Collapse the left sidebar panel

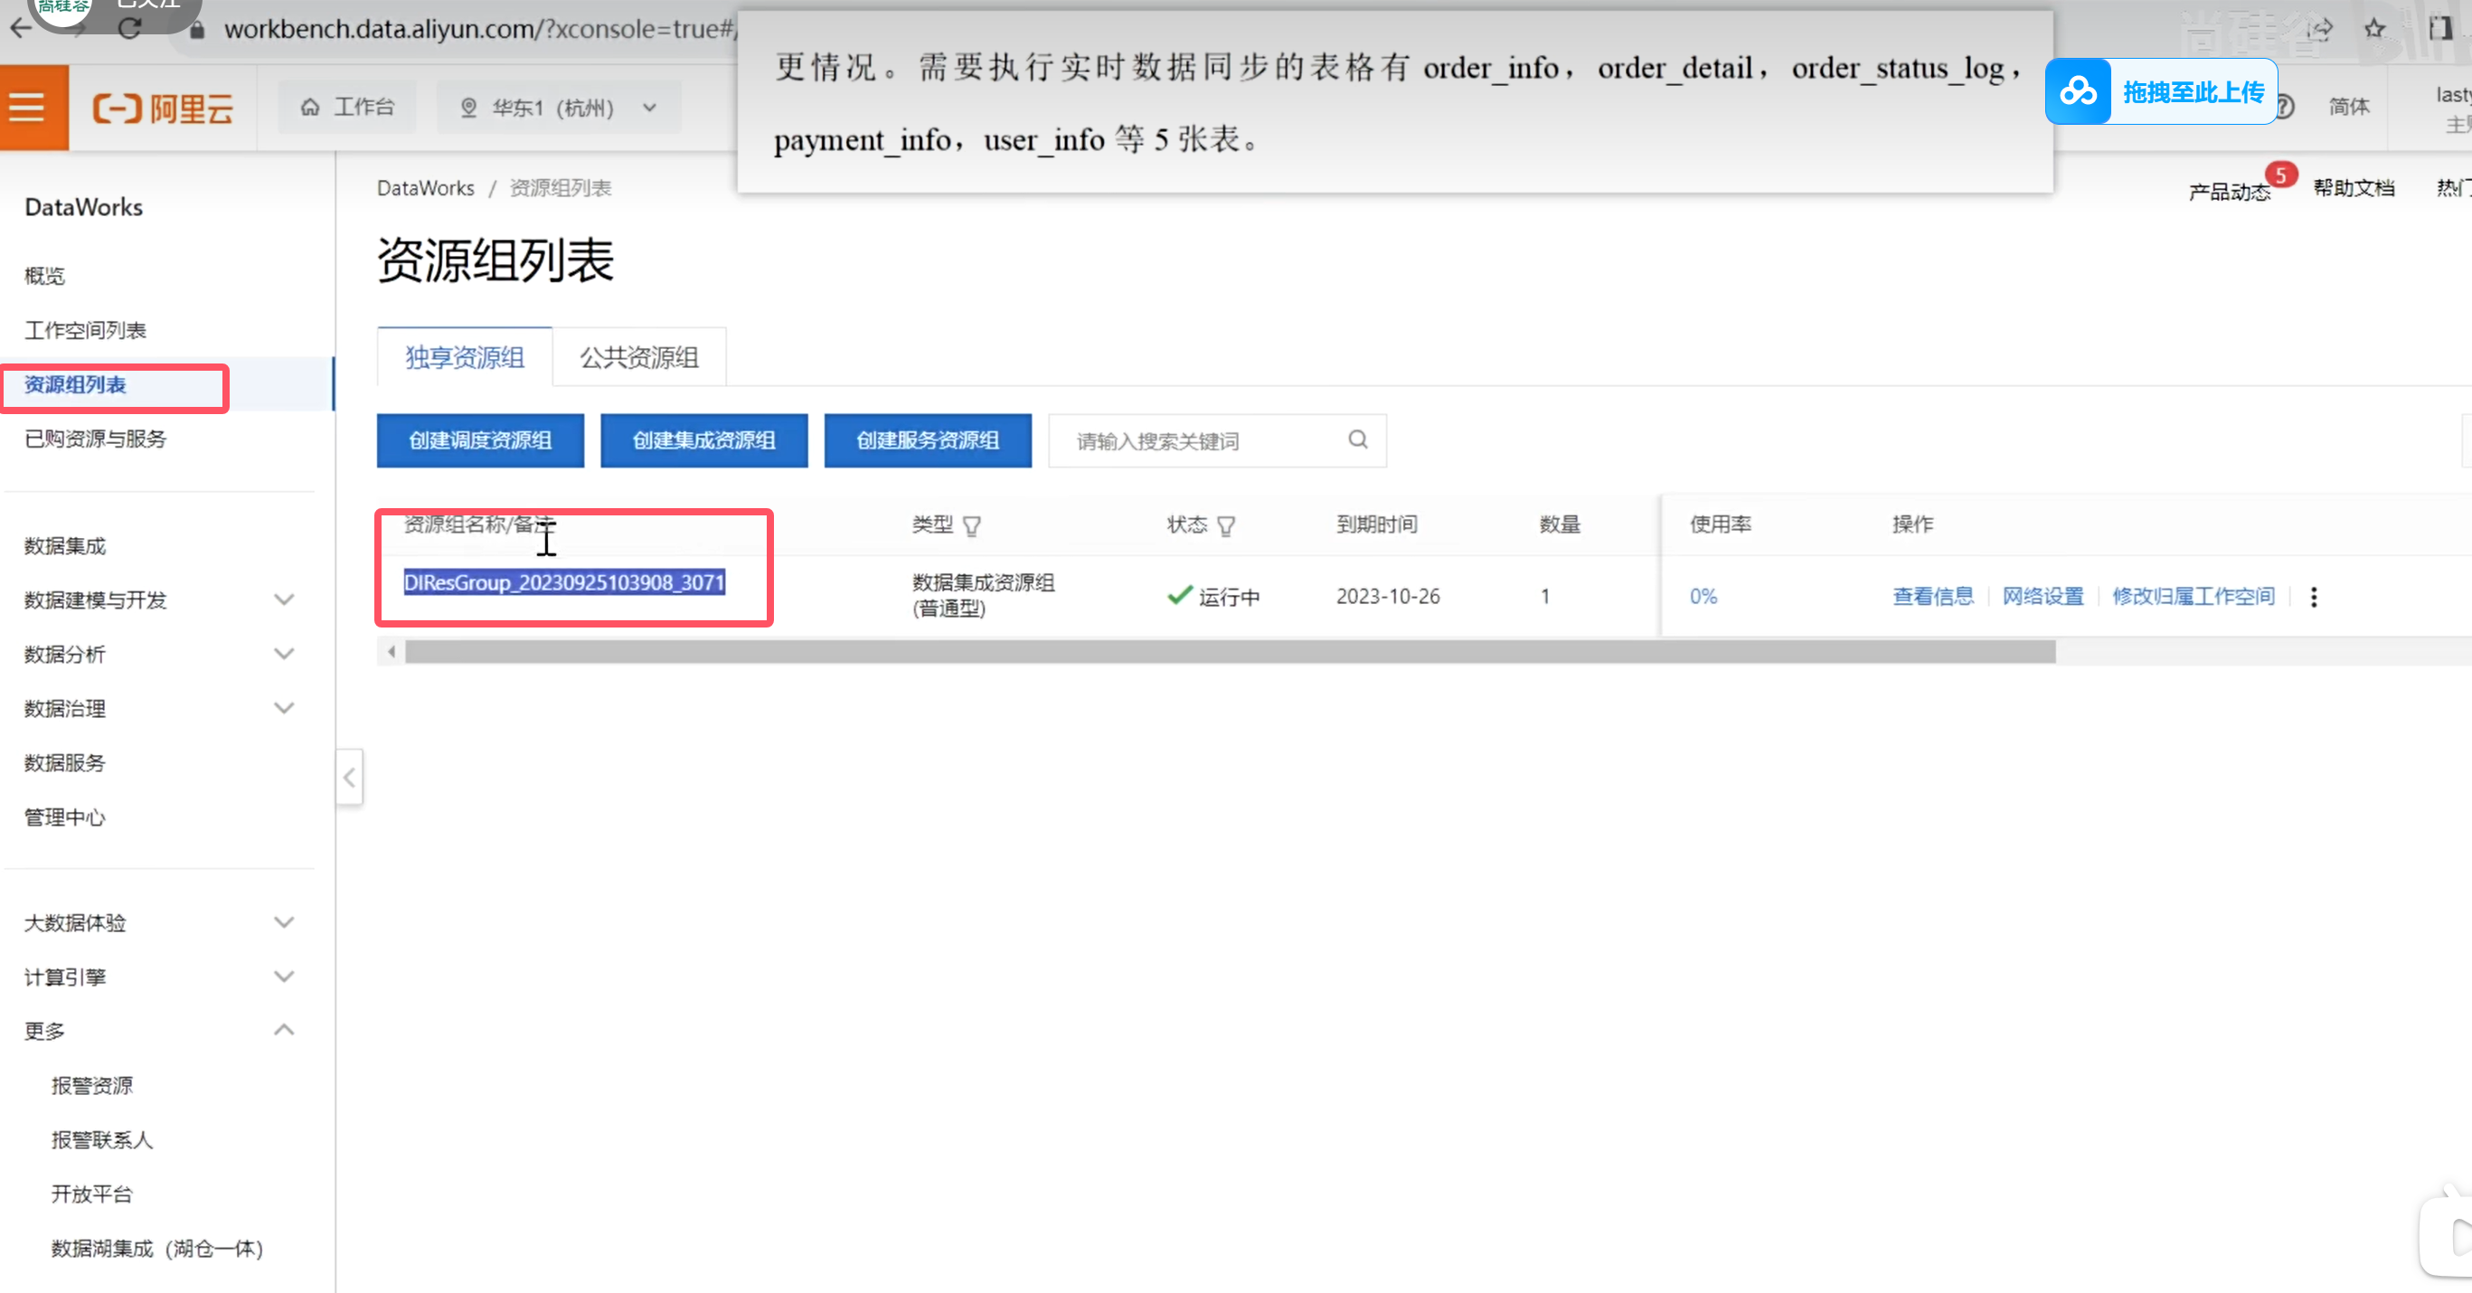(349, 777)
